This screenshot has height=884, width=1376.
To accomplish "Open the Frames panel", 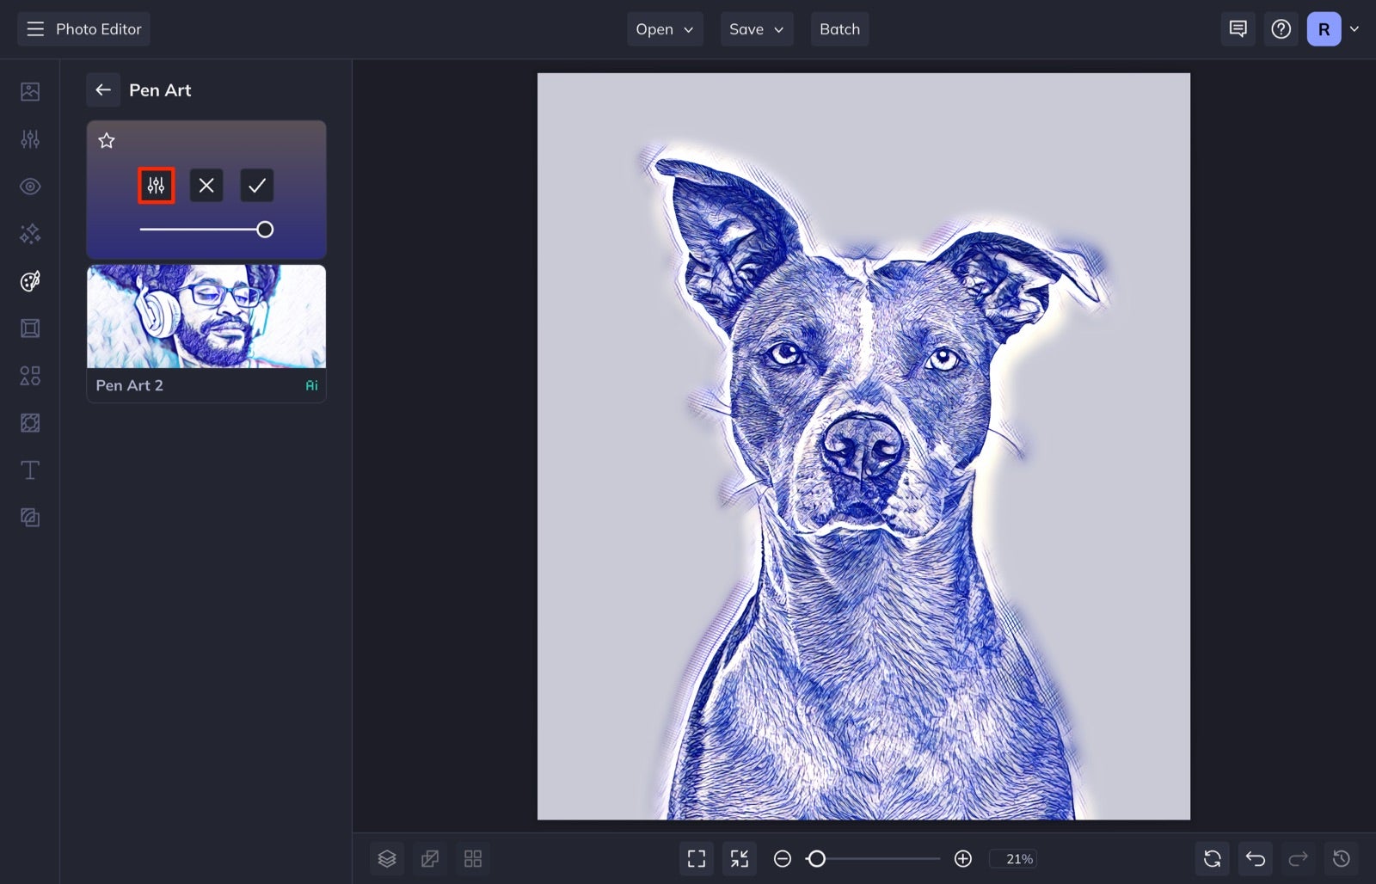I will (29, 328).
